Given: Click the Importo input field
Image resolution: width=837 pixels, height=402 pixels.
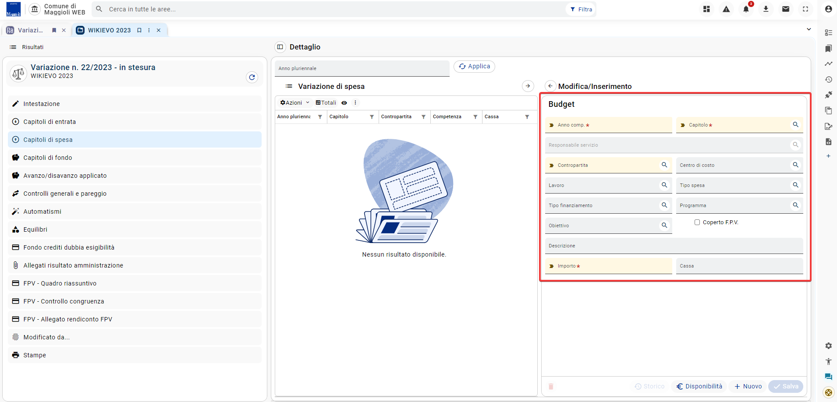Looking at the screenshot, I should point(608,266).
